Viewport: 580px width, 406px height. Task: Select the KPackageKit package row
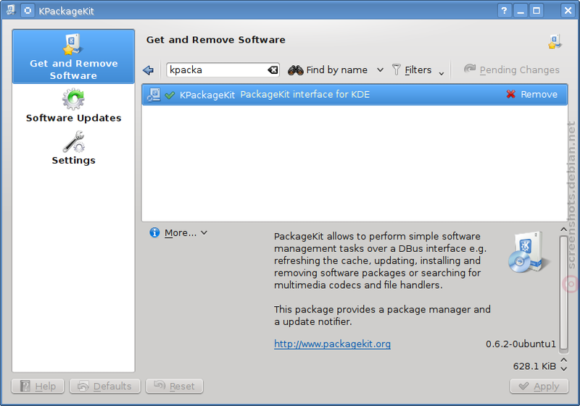(355, 95)
